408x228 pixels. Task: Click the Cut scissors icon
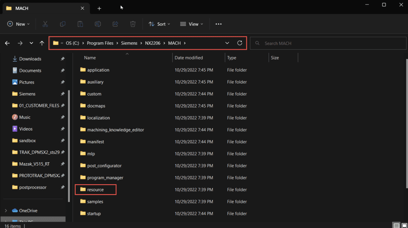pyautogui.click(x=45, y=24)
